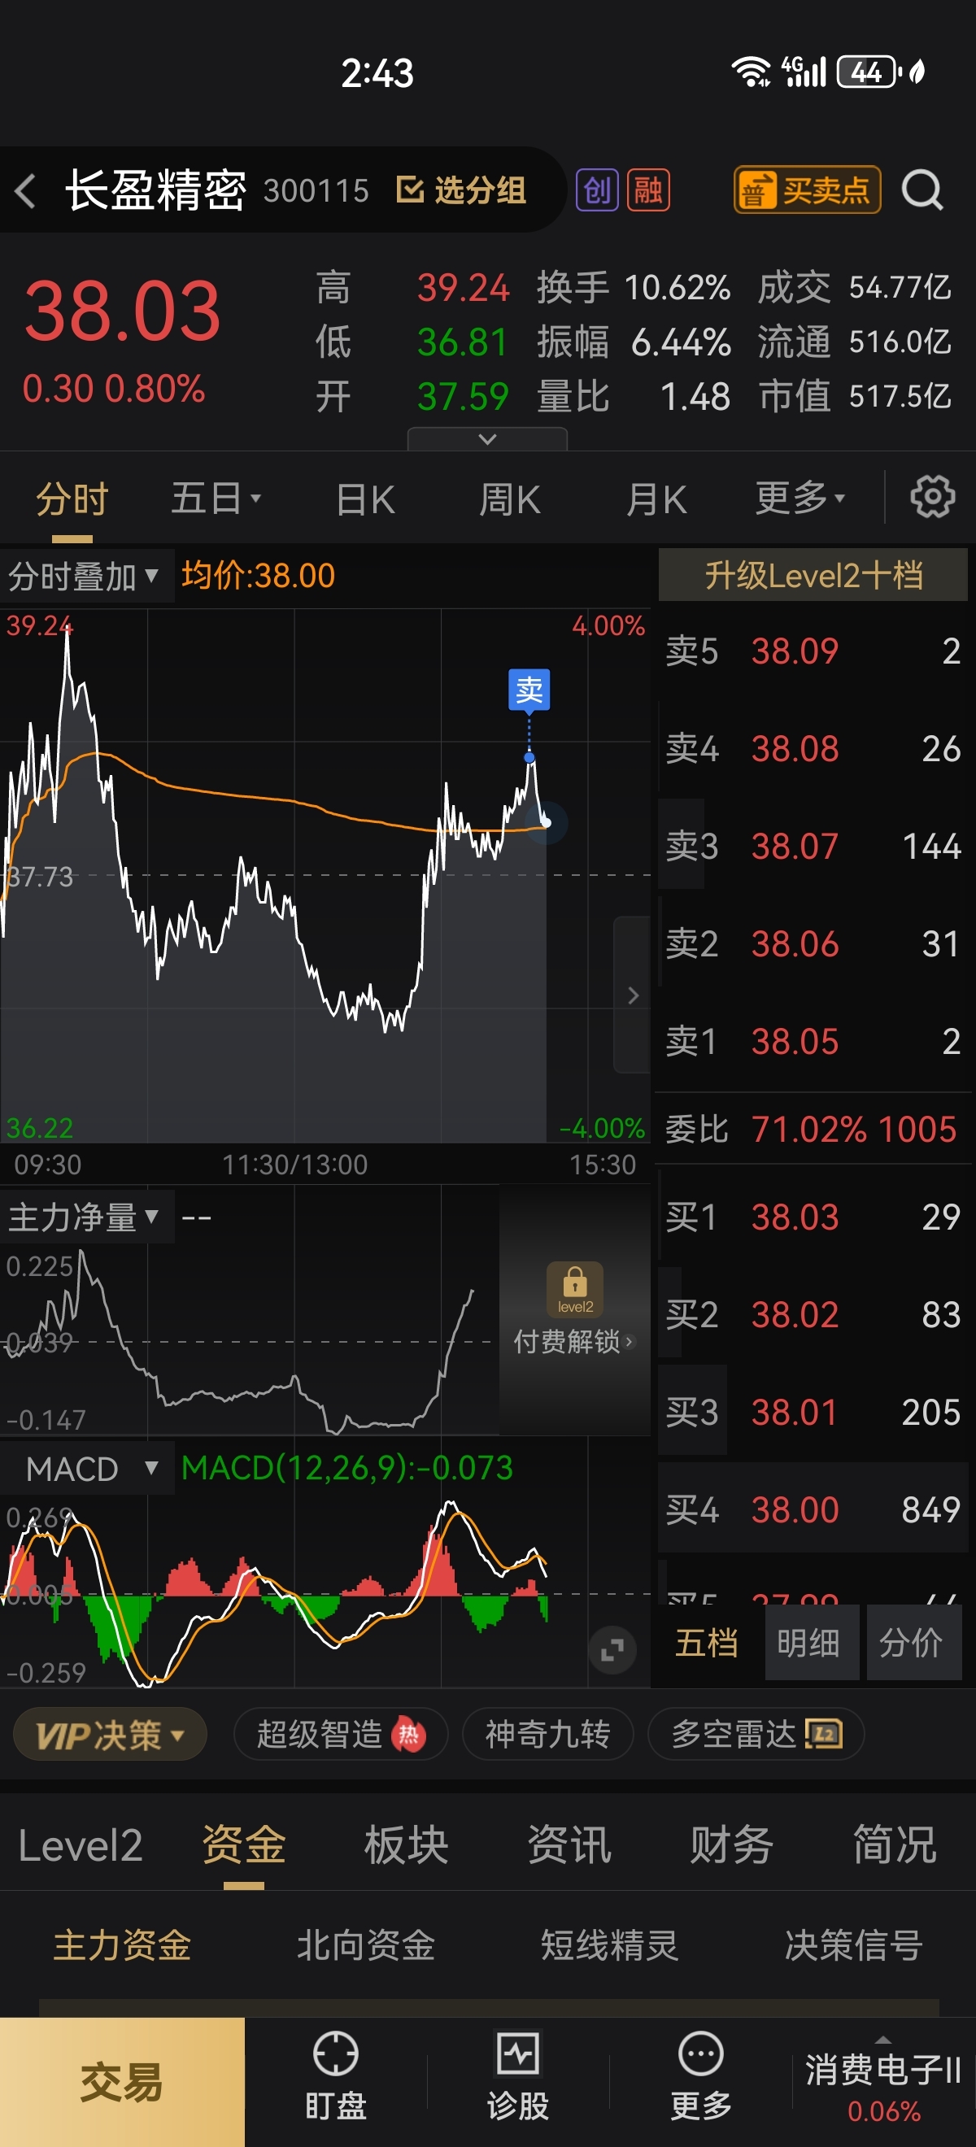
Task: Tap the MACD(12,26,9):-0.073 value label
Action: click(346, 1468)
